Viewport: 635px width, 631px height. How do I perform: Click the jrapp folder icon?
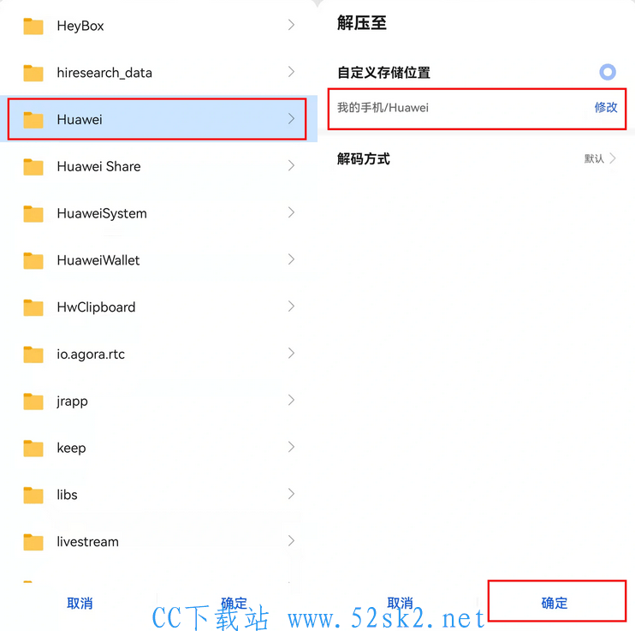33,402
